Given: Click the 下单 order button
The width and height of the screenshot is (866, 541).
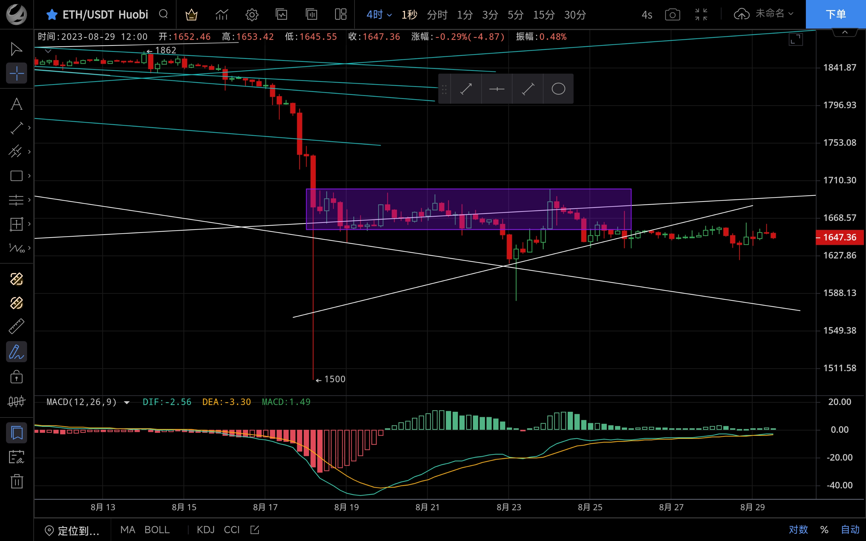Looking at the screenshot, I should coord(835,14).
